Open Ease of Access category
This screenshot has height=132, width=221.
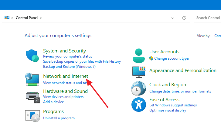(164, 100)
